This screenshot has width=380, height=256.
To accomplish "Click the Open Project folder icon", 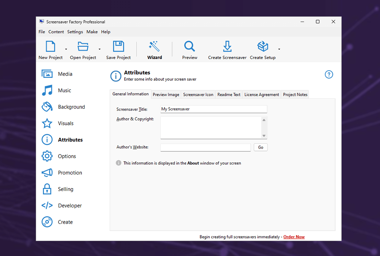I will coord(83,46).
